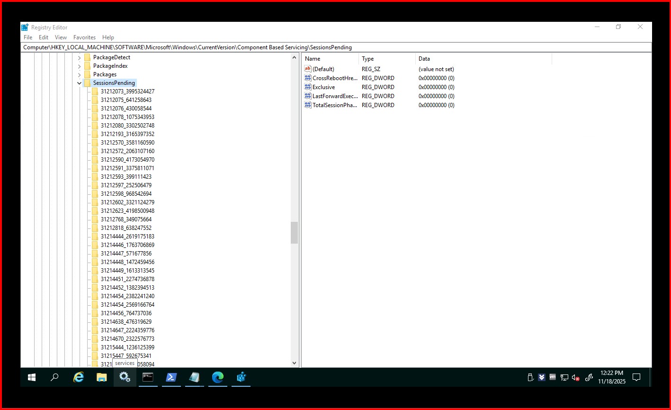Viewport: 671px width, 410px height.
Task: Click the network tray icon
Action: (564, 378)
